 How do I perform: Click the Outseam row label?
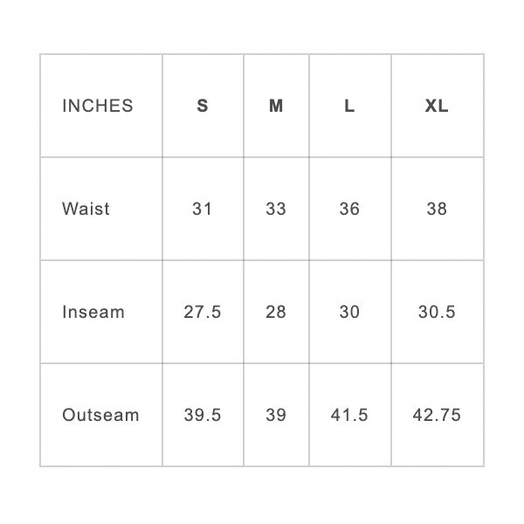point(100,416)
